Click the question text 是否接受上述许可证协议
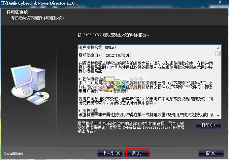Screen dimensions: 229x160 click(131, 127)
